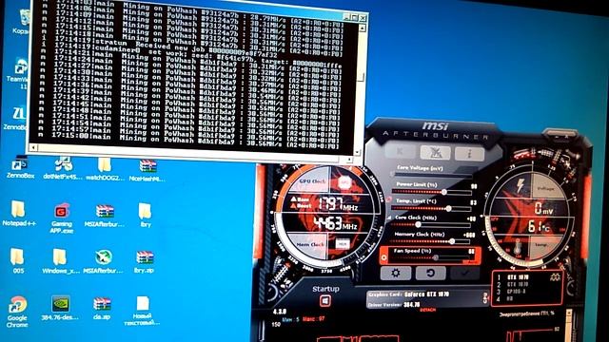Select the 005 folder icon
The image size is (609, 342).
(x=18, y=260)
